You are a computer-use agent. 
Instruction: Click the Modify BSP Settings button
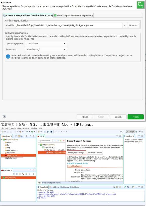(x=77, y=153)
